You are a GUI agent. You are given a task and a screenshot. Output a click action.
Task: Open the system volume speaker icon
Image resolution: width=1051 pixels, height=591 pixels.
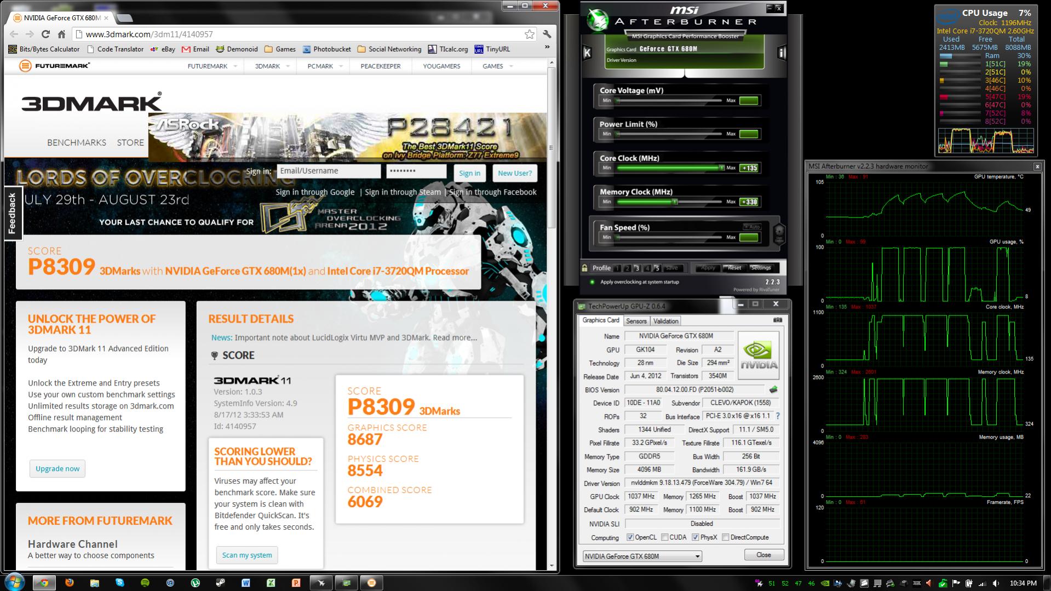click(x=996, y=583)
